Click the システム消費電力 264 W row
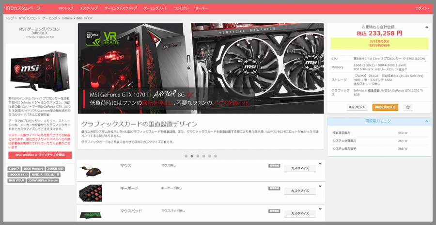Image resolution: width=436 pixels, height=225 pixels. coord(379,141)
